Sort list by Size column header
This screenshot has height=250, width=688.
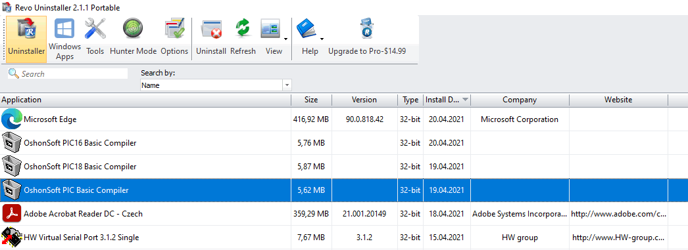coord(311,100)
